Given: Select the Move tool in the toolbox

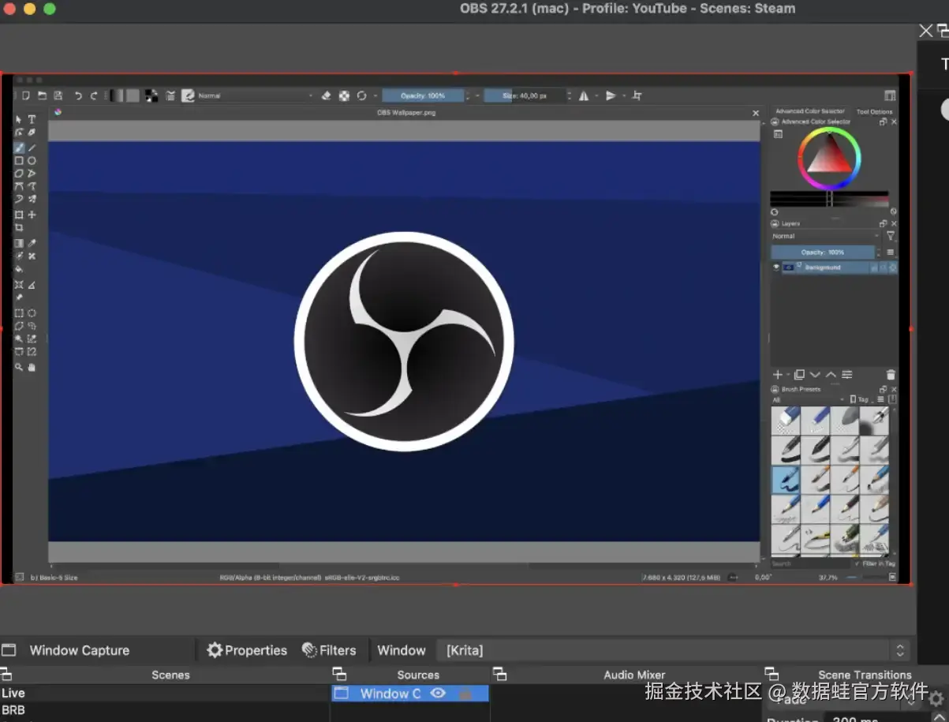Looking at the screenshot, I should coord(32,215).
